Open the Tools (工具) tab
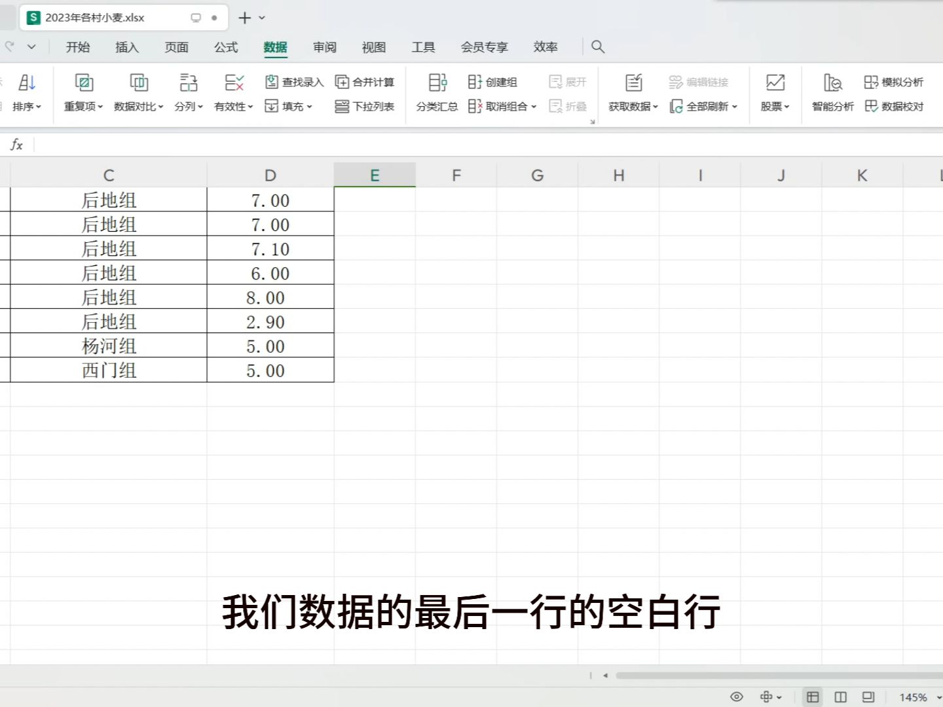Screen dimensions: 943x707 [423, 46]
